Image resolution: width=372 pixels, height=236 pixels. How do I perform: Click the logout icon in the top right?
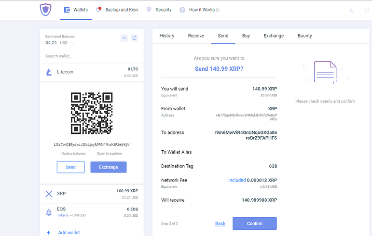[x=366, y=10]
